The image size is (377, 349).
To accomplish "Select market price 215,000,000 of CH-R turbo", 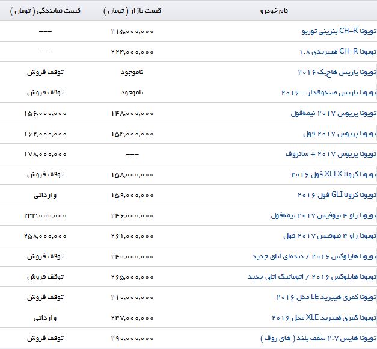I will (132, 31).
